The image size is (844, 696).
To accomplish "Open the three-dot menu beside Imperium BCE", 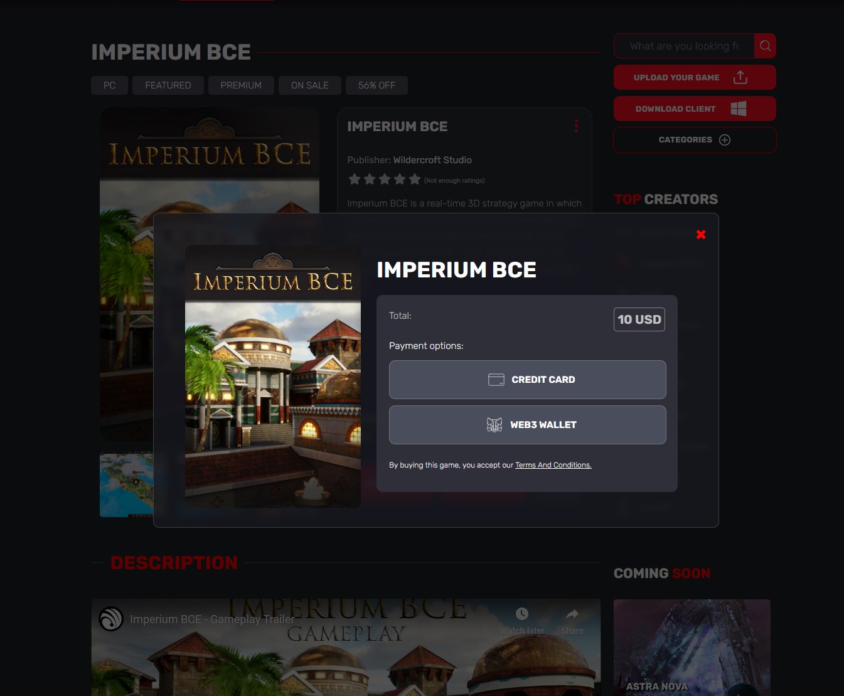I will coord(576,126).
